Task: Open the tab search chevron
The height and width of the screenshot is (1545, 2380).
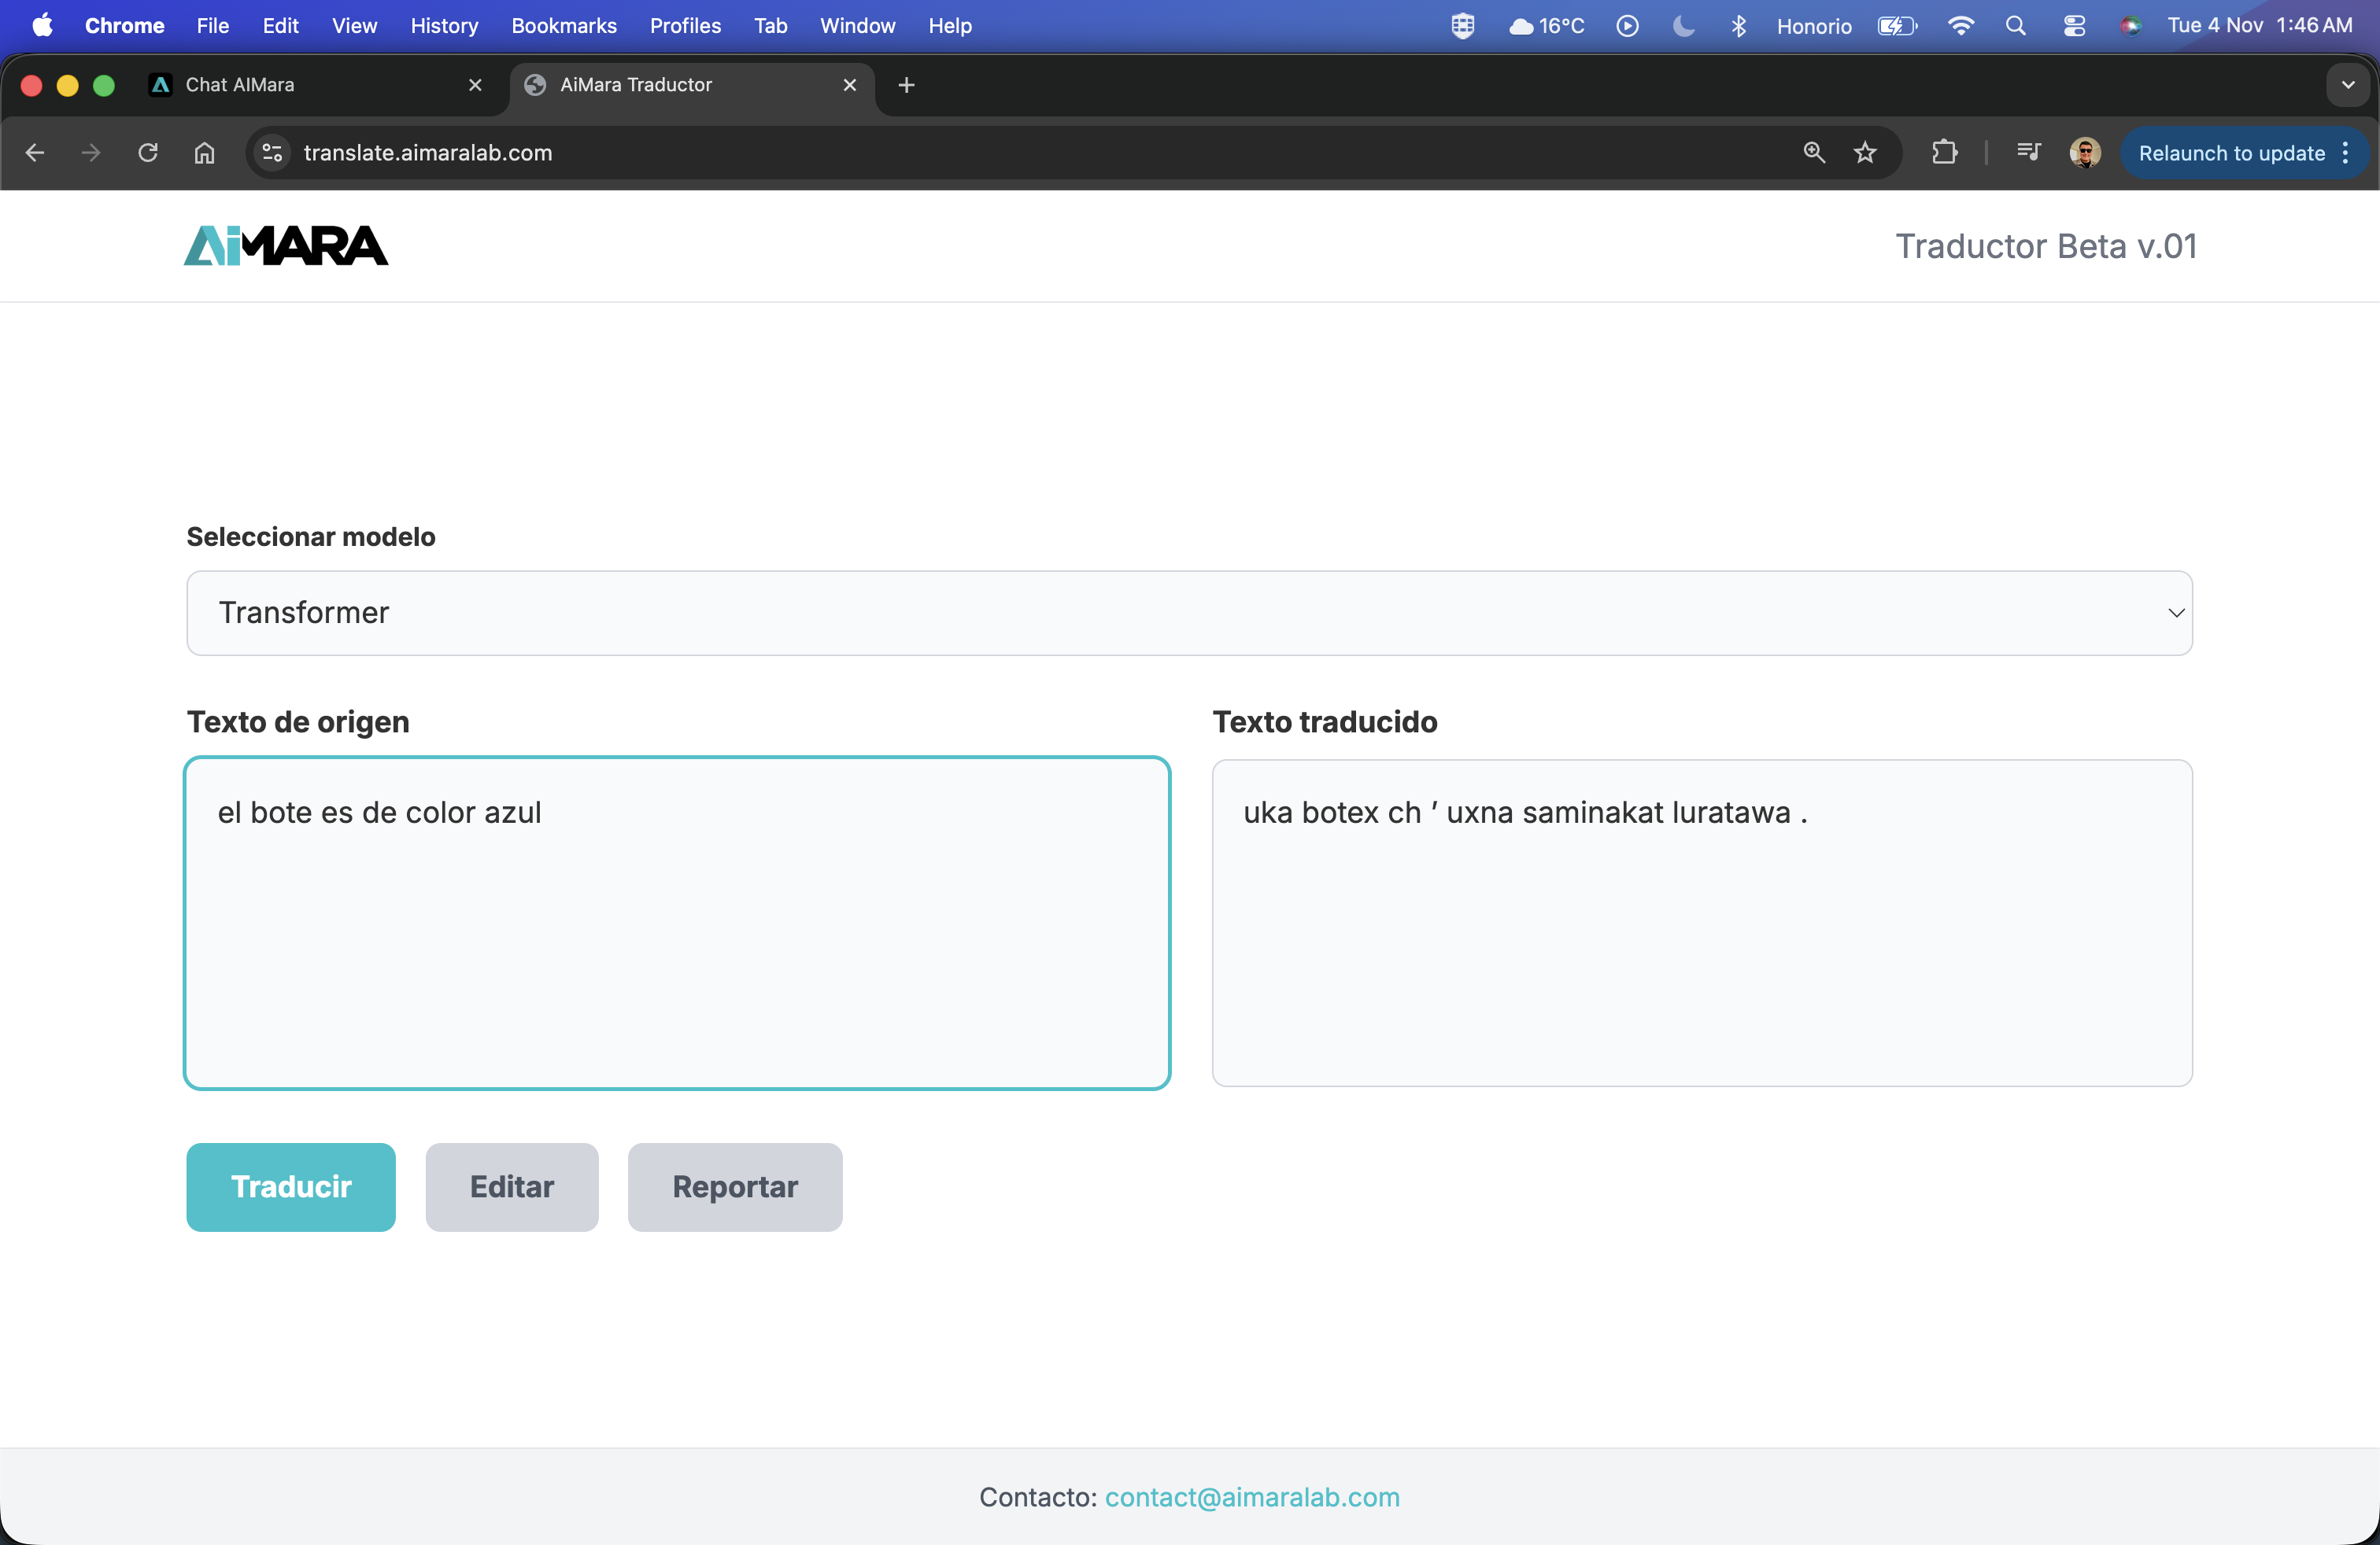Action: 2347,85
